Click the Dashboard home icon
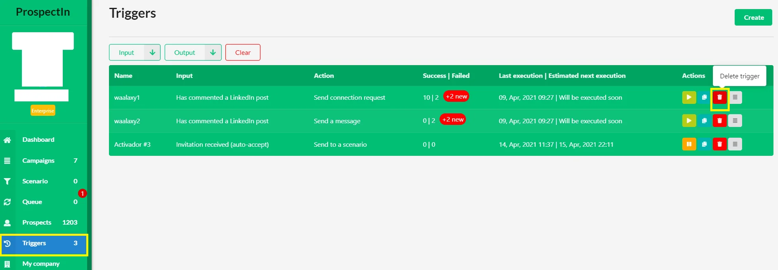Screen dimensions: 778x270 click(x=7, y=140)
